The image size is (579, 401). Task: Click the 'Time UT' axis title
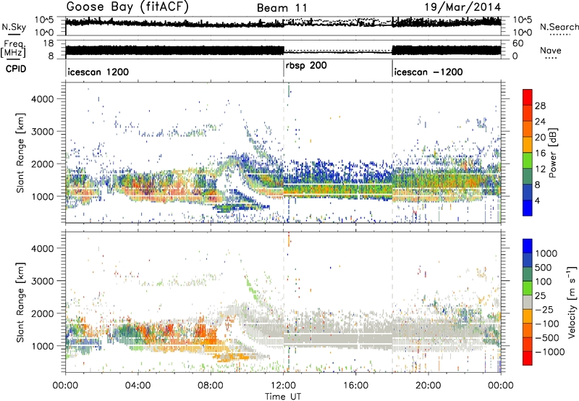[283, 396]
